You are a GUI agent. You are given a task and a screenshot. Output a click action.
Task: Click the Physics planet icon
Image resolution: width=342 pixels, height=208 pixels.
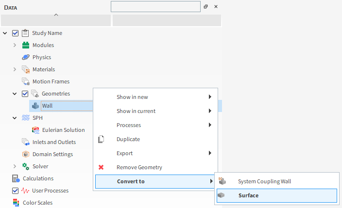tap(26, 57)
